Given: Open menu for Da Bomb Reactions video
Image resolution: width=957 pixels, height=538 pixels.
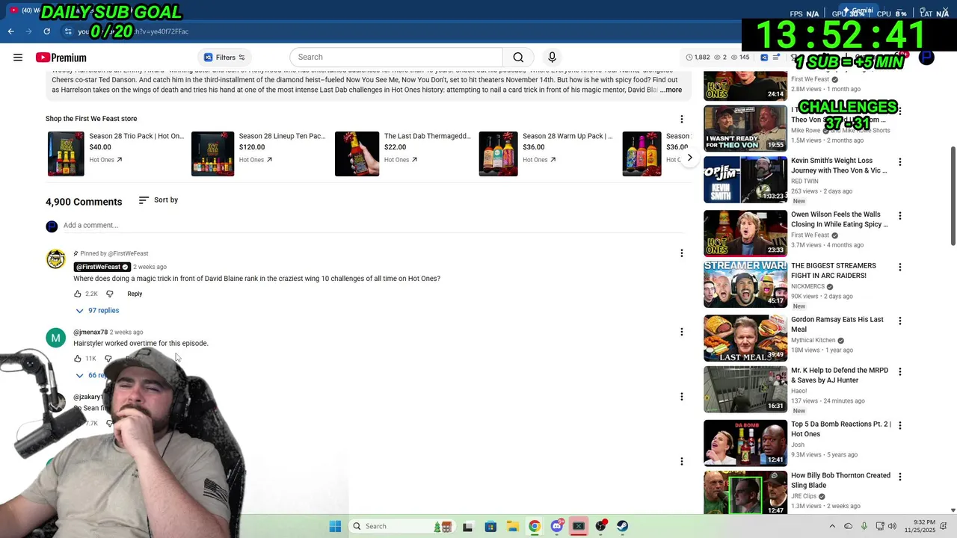Looking at the screenshot, I should click(899, 426).
